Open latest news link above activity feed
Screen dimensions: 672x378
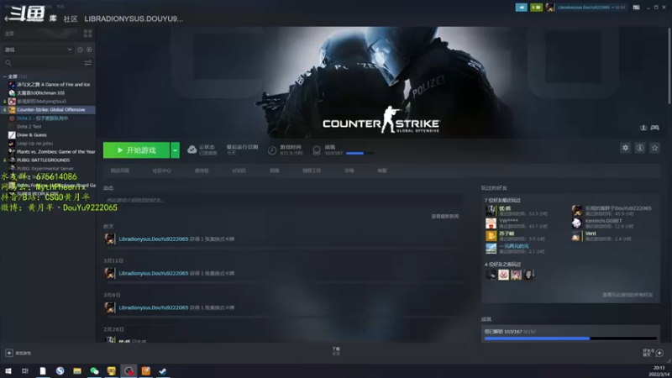445,217
